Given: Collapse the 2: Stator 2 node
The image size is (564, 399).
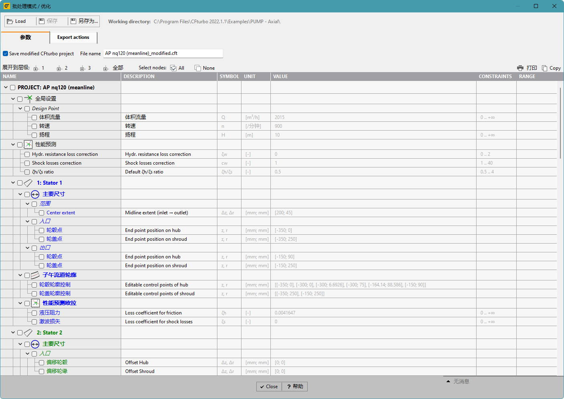Looking at the screenshot, I should [13, 333].
